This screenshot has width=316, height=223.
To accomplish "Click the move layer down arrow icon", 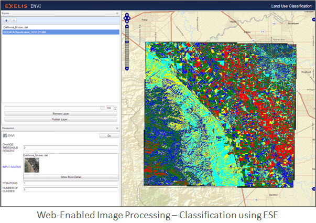I will [x=14, y=19].
